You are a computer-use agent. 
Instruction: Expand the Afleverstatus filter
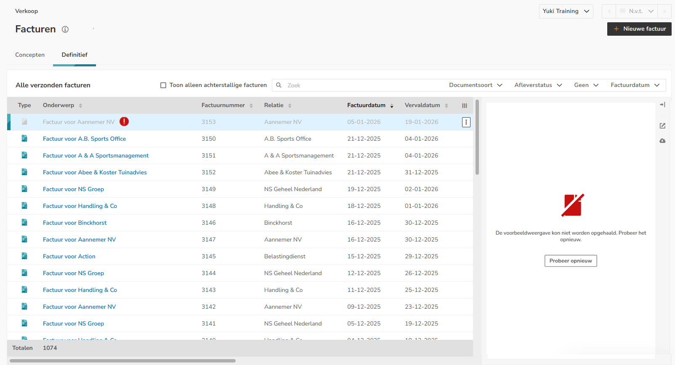coord(538,85)
